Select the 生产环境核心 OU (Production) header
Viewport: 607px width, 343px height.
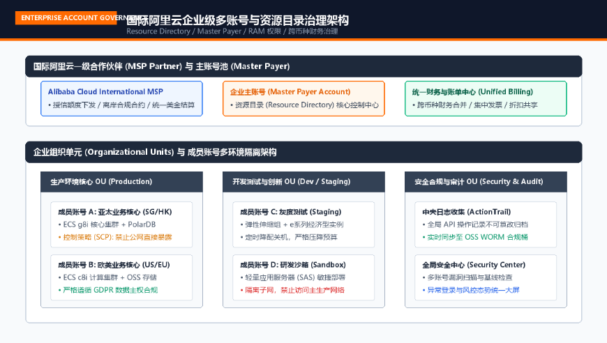[121, 182]
